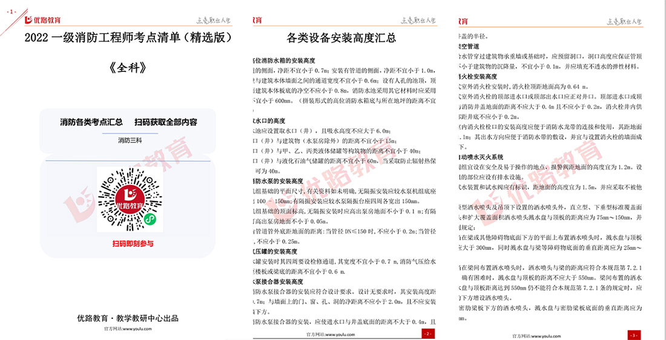666x340 pixels.
Task: Click the red page number 2 badge
Action: 428,333
